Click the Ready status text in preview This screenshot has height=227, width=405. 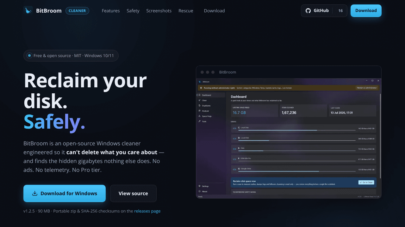[x=200, y=197]
